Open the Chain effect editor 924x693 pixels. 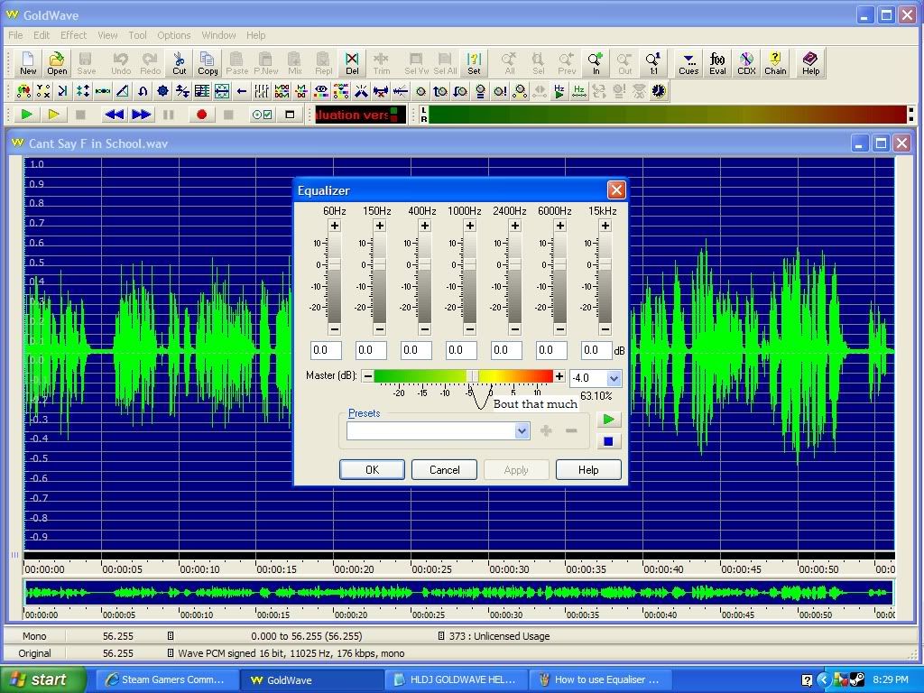pyautogui.click(x=775, y=63)
